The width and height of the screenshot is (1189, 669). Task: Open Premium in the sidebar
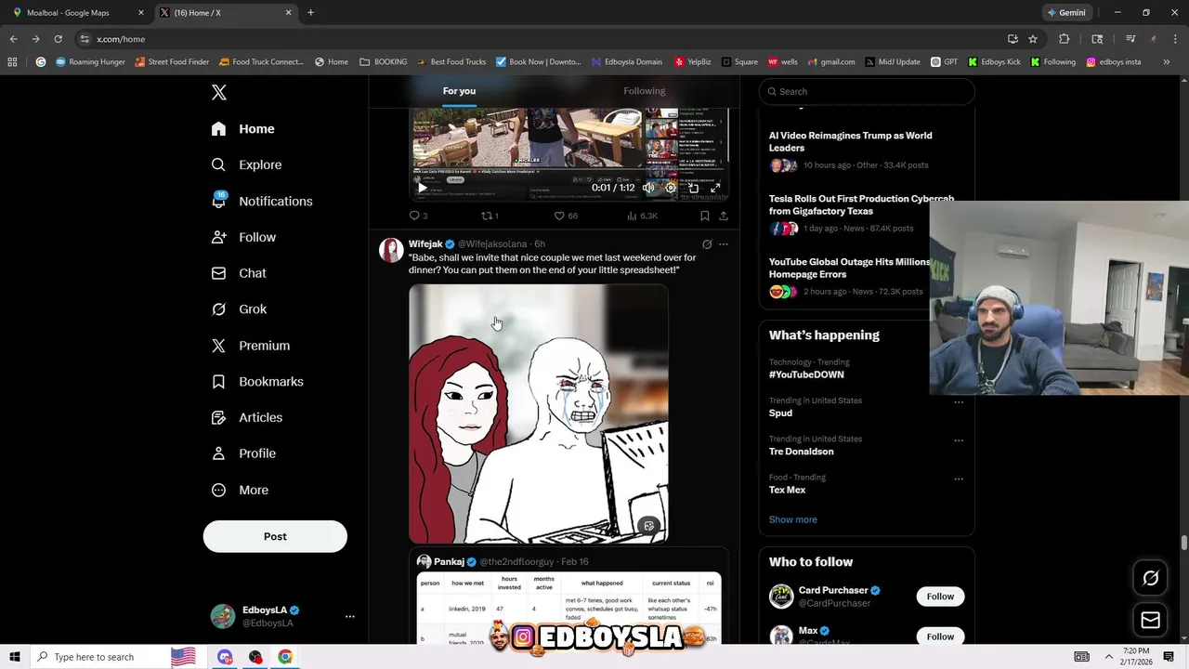pos(251,346)
